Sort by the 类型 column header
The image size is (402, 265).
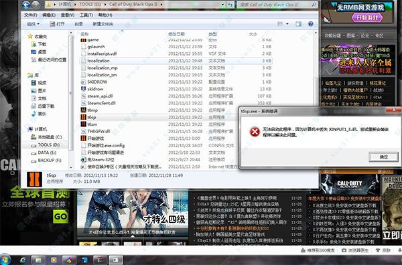click(x=213, y=34)
